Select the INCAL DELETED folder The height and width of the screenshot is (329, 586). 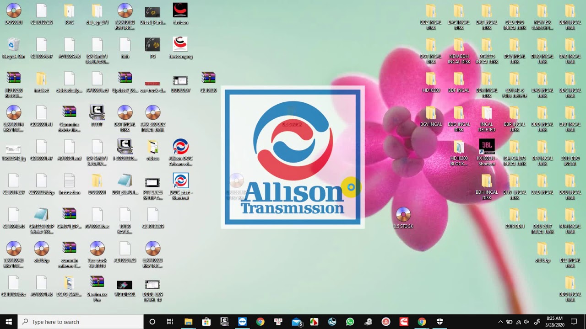[x=487, y=119]
